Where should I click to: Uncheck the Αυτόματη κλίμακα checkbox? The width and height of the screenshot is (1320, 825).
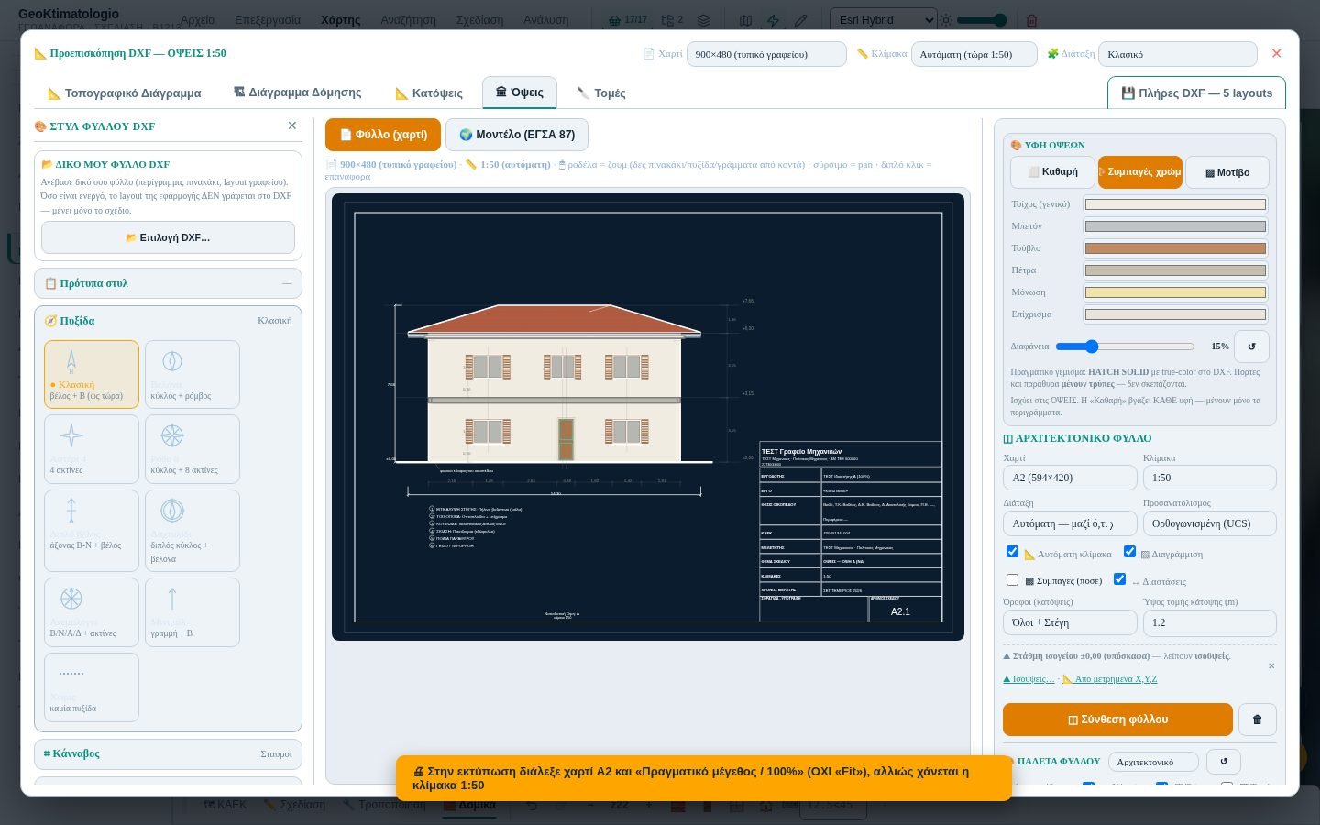(1012, 552)
